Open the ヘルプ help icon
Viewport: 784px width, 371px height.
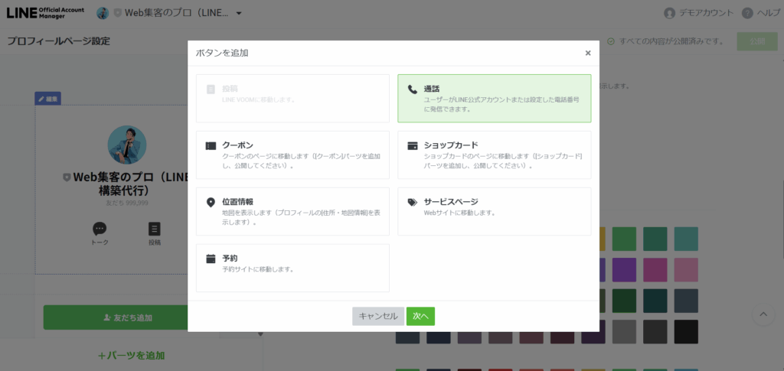[747, 13]
